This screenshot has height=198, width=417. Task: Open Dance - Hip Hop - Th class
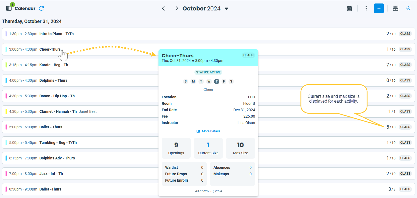pos(208,96)
